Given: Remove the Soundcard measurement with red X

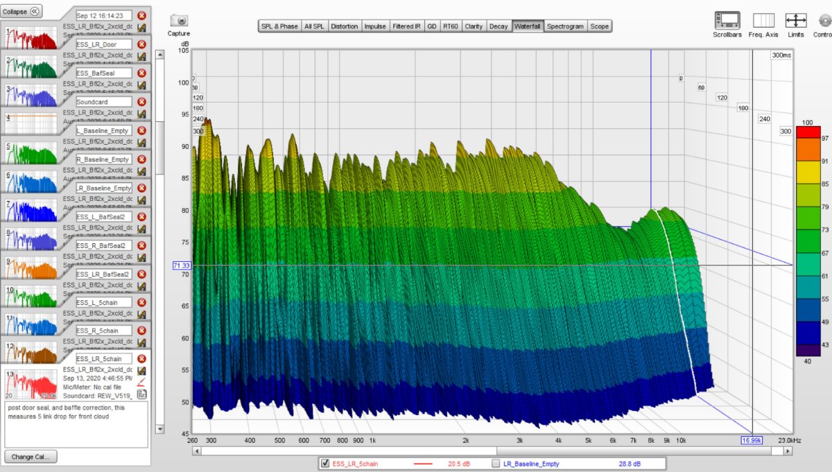Looking at the screenshot, I should [x=141, y=102].
